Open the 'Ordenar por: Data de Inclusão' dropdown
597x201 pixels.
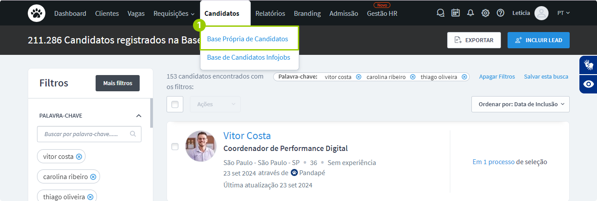click(520, 104)
